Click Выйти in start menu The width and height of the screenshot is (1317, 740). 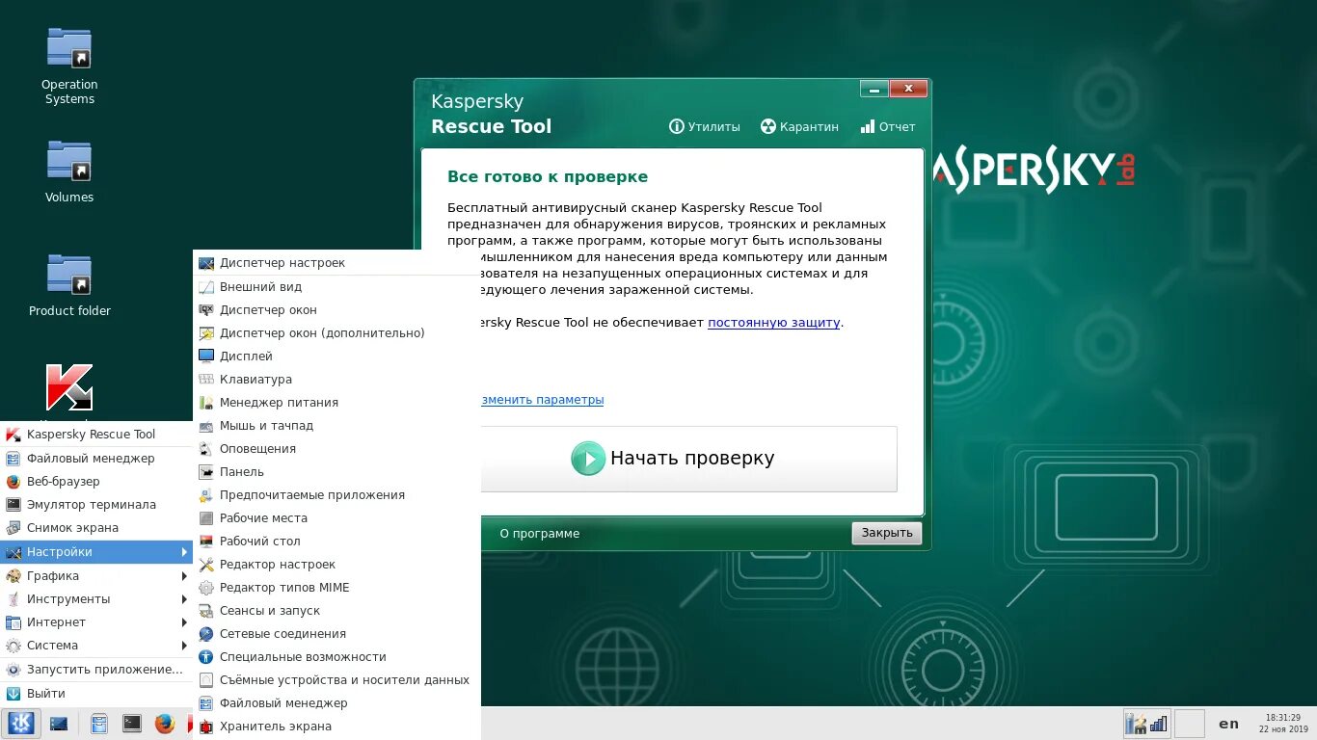click(96, 694)
